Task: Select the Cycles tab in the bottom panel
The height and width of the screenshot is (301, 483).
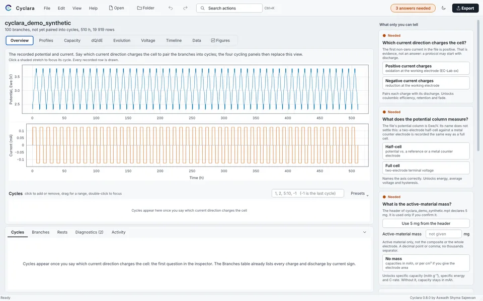Action: [18, 232]
